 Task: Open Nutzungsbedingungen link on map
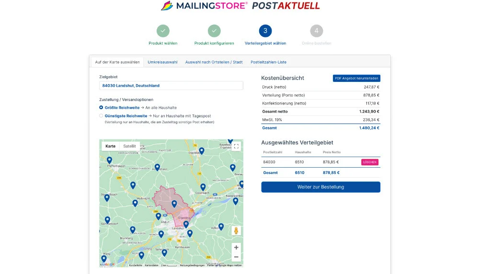192,265
